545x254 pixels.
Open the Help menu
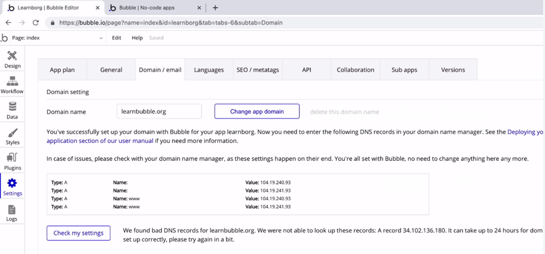coord(137,38)
